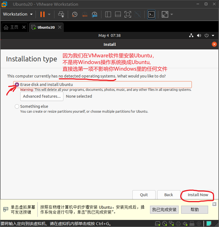Click the 帮助 help button
Screen dimensions: 219x227
click(x=194, y=210)
